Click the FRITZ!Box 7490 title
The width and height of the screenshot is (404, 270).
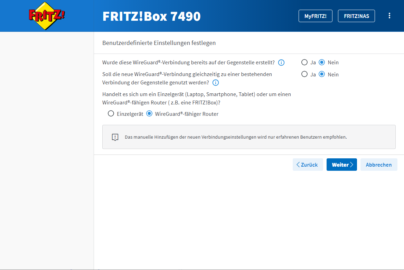[x=151, y=16]
